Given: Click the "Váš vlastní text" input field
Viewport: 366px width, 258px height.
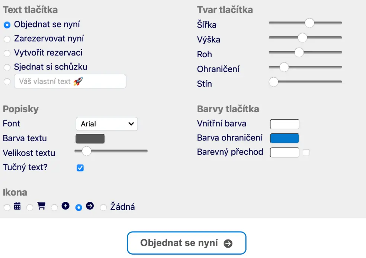Looking at the screenshot, I should [x=70, y=81].
